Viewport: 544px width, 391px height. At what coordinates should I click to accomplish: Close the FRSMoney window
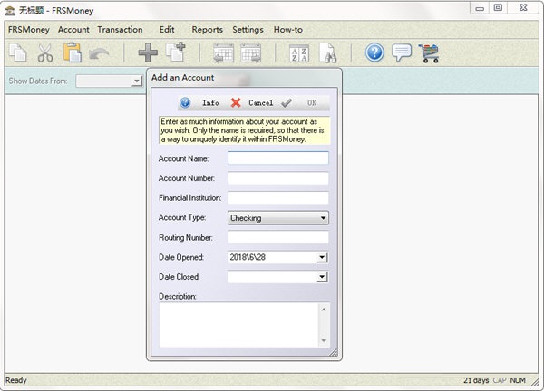click(523, 8)
